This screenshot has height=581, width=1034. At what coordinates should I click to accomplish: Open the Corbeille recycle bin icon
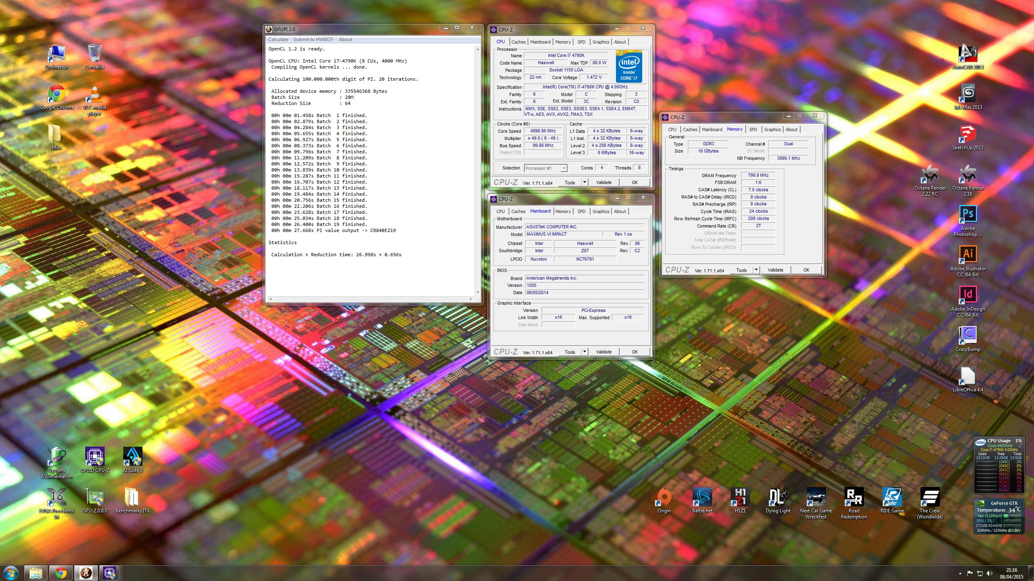click(95, 57)
